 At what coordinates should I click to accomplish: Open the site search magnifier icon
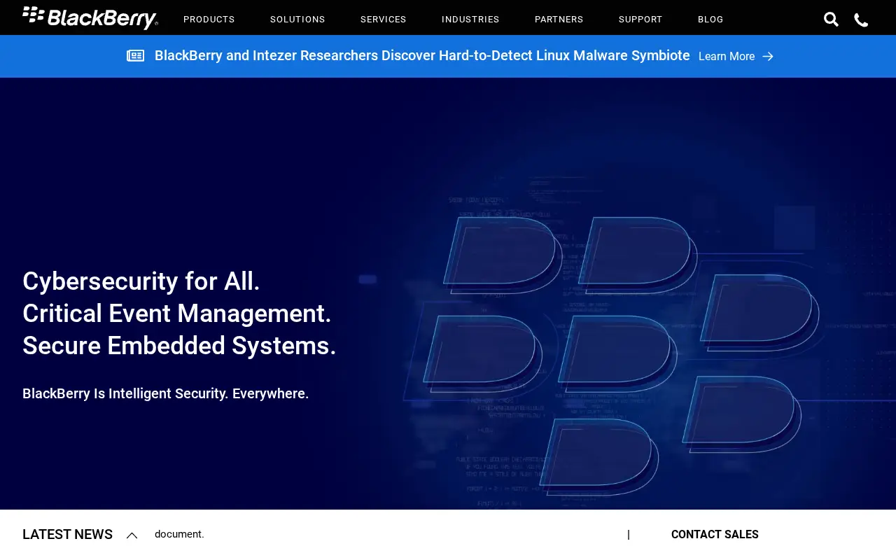[x=831, y=20]
